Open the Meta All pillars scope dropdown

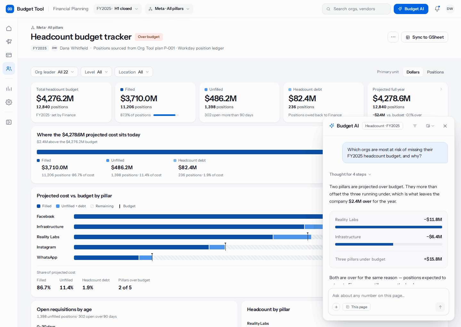169,9
